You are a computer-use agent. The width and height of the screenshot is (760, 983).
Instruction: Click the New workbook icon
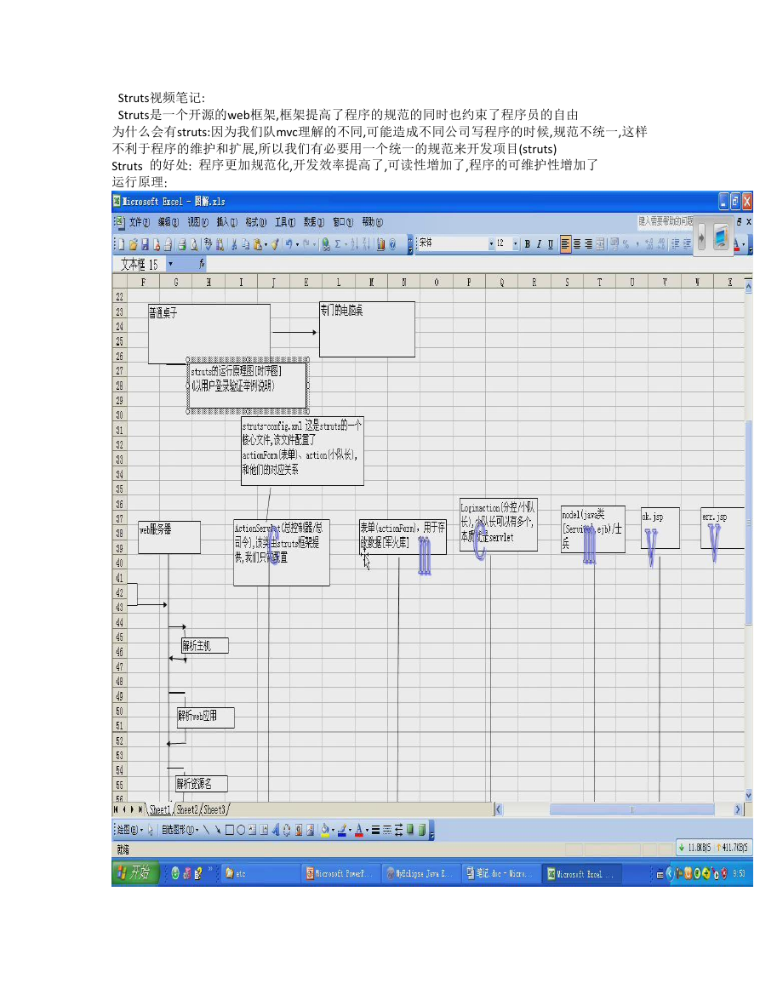click(x=121, y=244)
